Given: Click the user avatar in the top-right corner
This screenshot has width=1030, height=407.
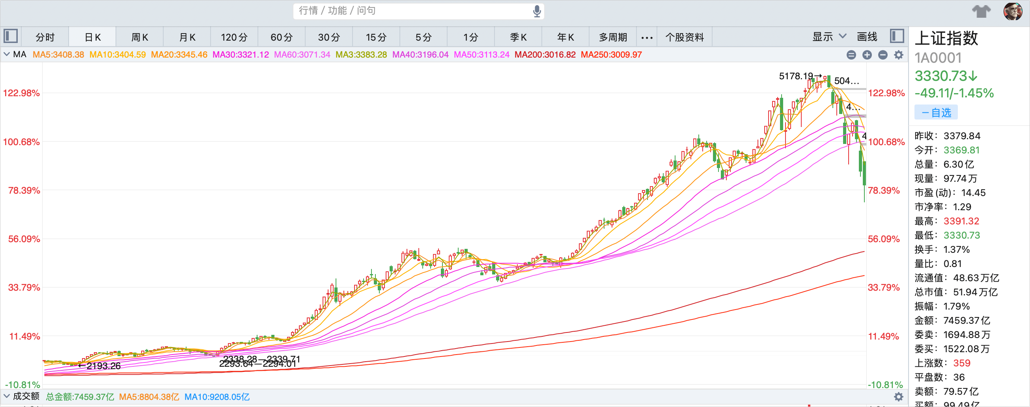Looking at the screenshot, I should [1012, 11].
